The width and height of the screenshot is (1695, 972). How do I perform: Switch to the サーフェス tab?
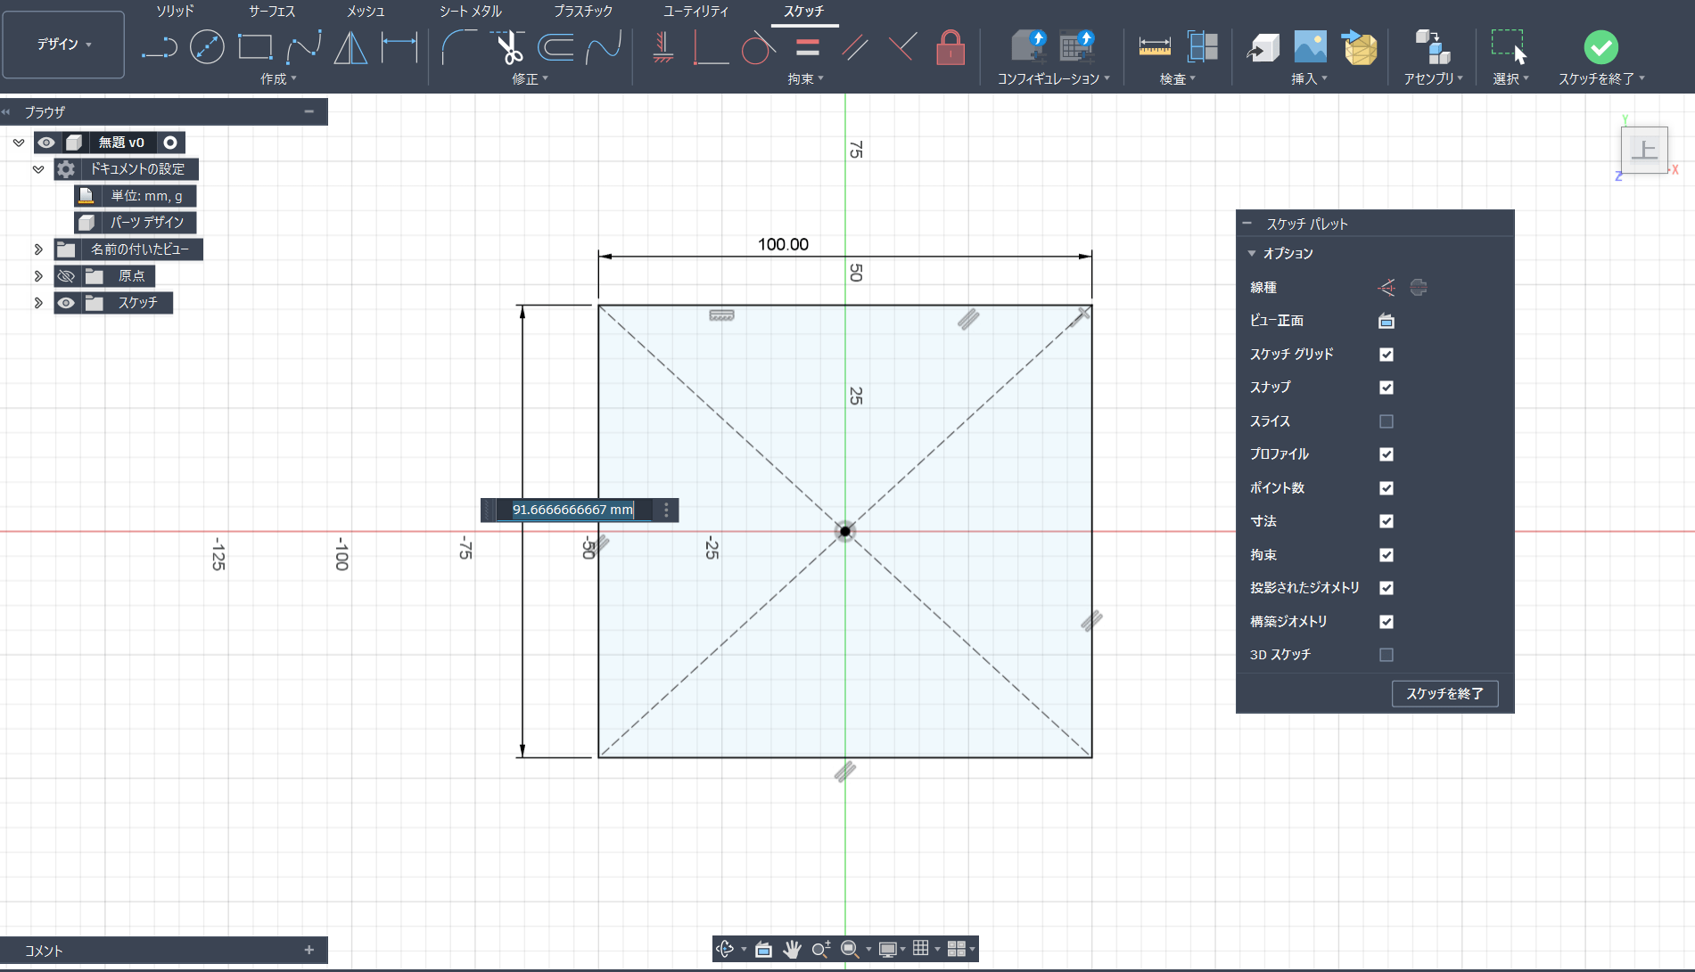click(272, 12)
